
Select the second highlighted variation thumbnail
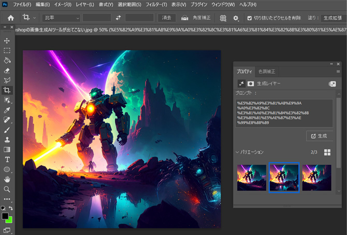(x=284, y=177)
